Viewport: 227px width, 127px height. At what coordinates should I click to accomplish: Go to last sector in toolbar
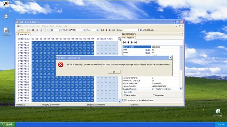114,30
